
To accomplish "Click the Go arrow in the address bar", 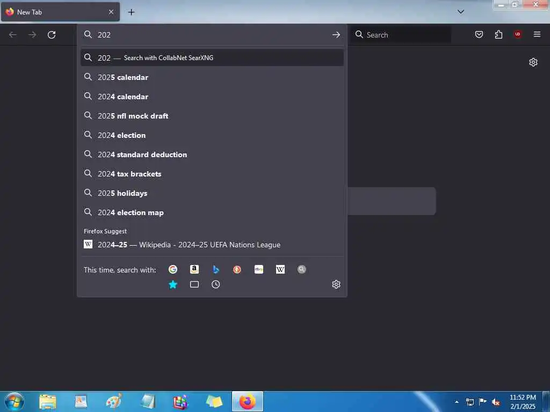I will pyautogui.click(x=336, y=35).
